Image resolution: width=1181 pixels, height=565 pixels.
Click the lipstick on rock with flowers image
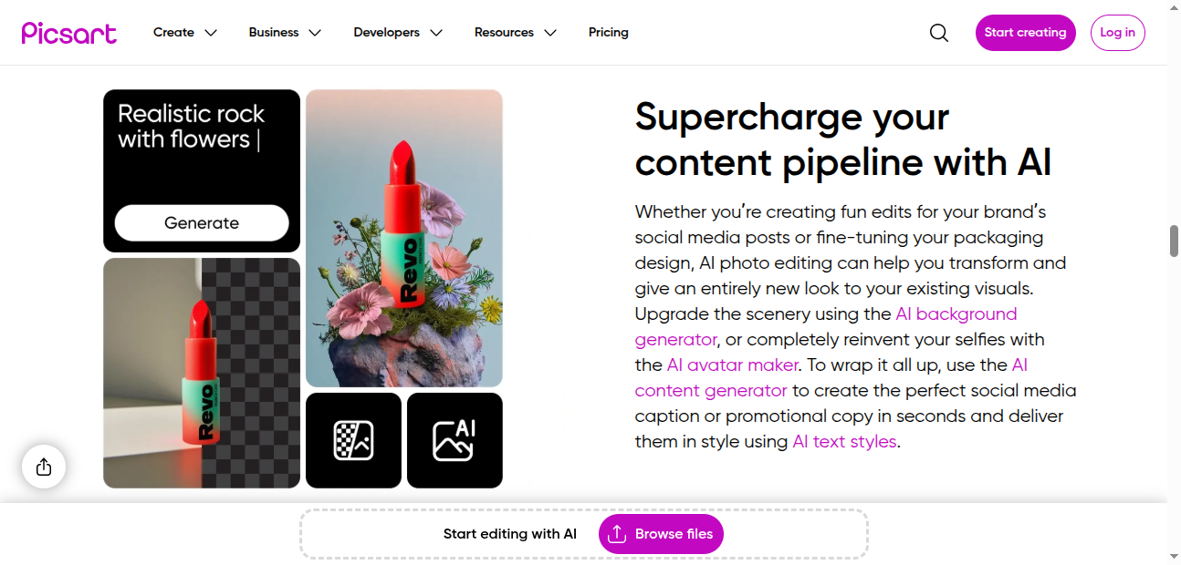click(404, 239)
